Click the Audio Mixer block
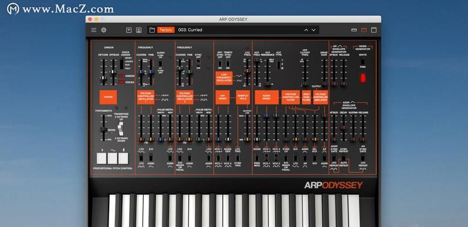Viewport: 468px width, 227px height. coord(267,97)
